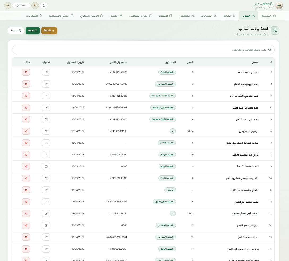Image resolution: width=289 pixels, height=261 pixels.
Task: Open النشرة الأسبوعية tab
Action: [x=61, y=16]
